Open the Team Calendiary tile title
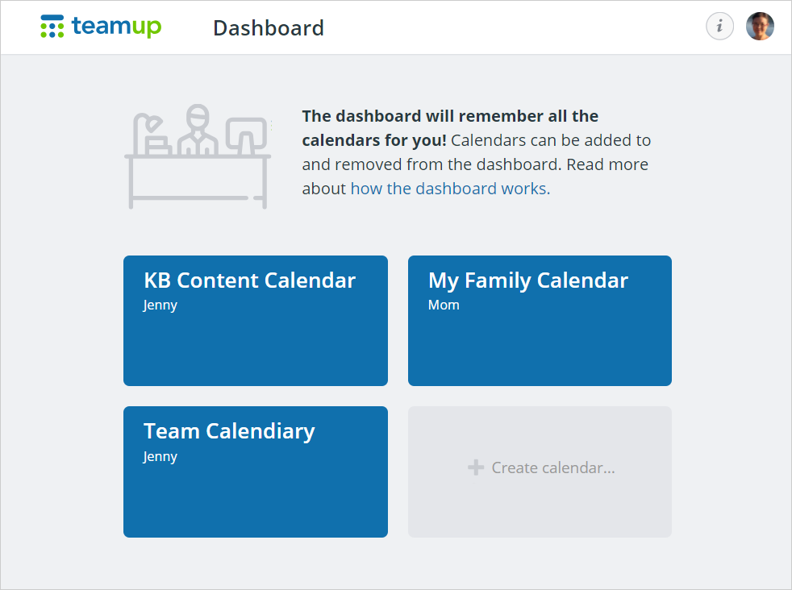The height and width of the screenshot is (590, 792). click(x=229, y=432)
